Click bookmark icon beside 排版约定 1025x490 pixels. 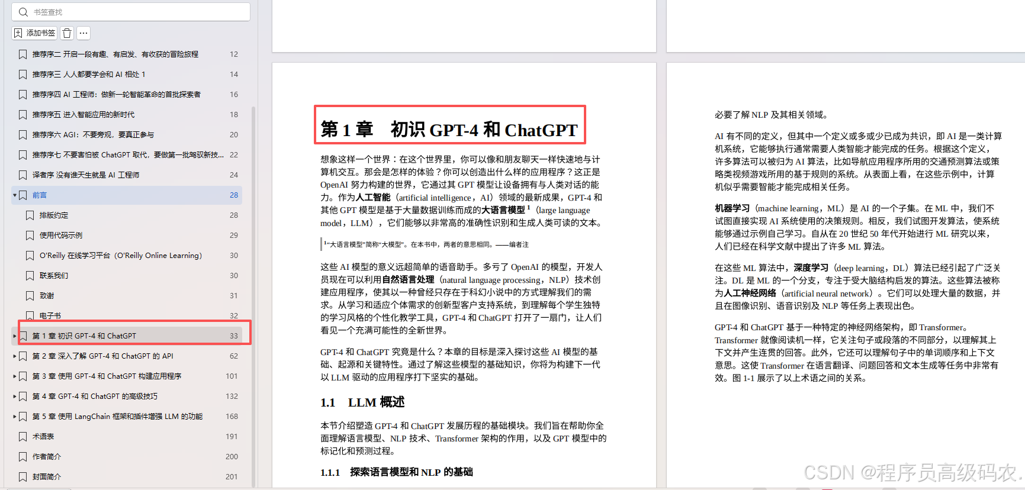30,215
